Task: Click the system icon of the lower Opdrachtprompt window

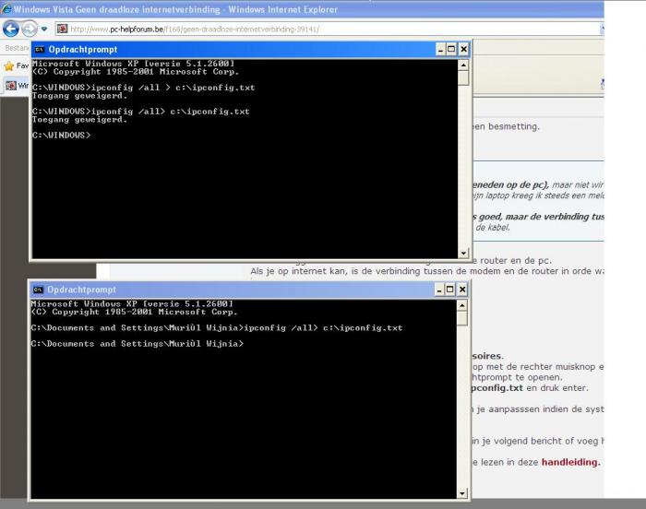Action: (39, 290)
